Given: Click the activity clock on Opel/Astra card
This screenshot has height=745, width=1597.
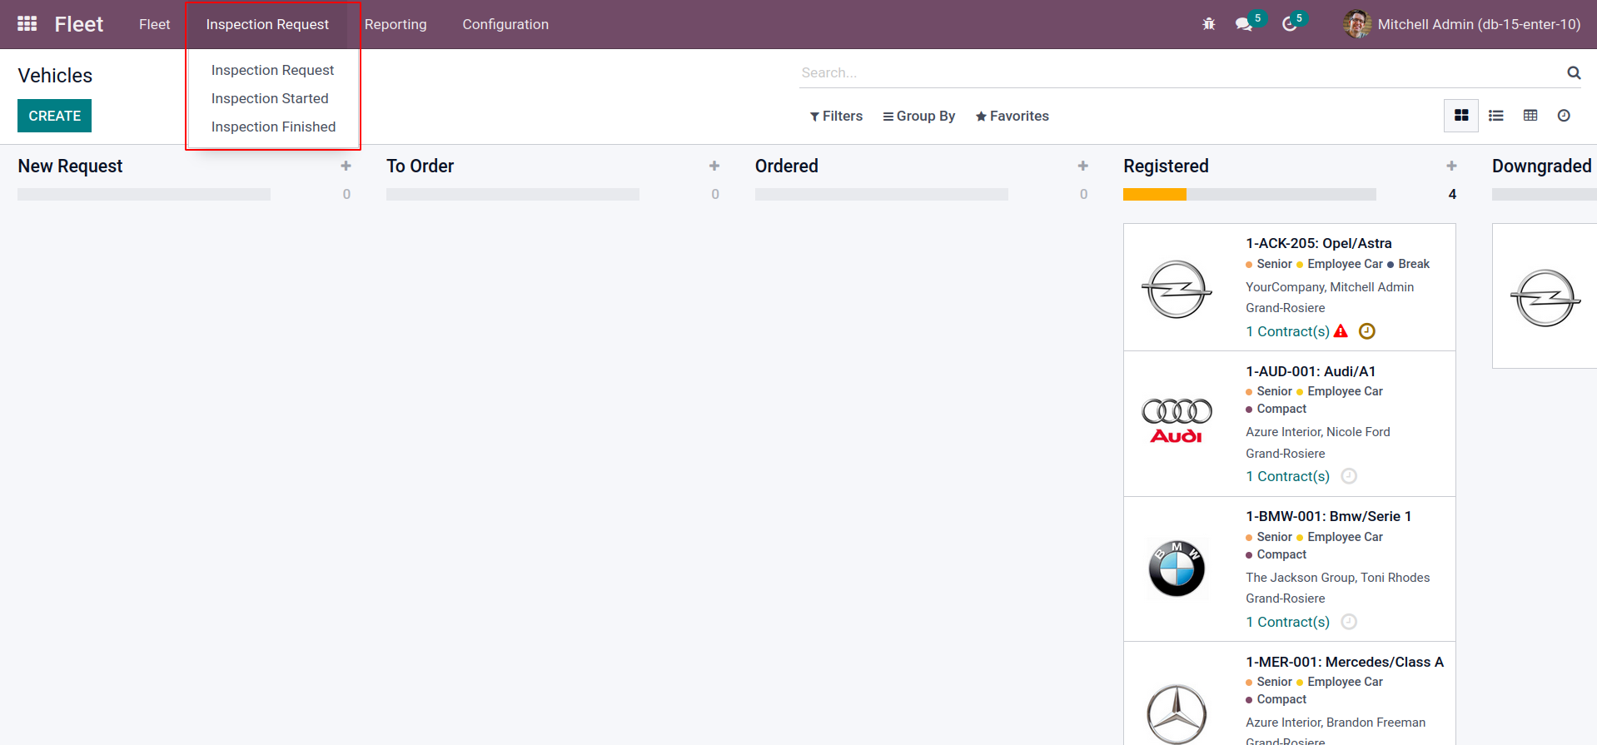Looking at the screenshot, I should coord(1367,331).
